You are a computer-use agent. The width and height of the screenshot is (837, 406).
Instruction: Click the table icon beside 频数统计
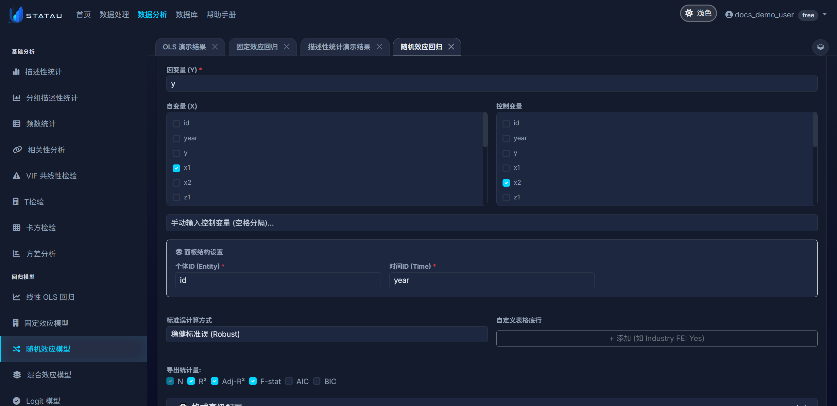[x=16, y=124]
